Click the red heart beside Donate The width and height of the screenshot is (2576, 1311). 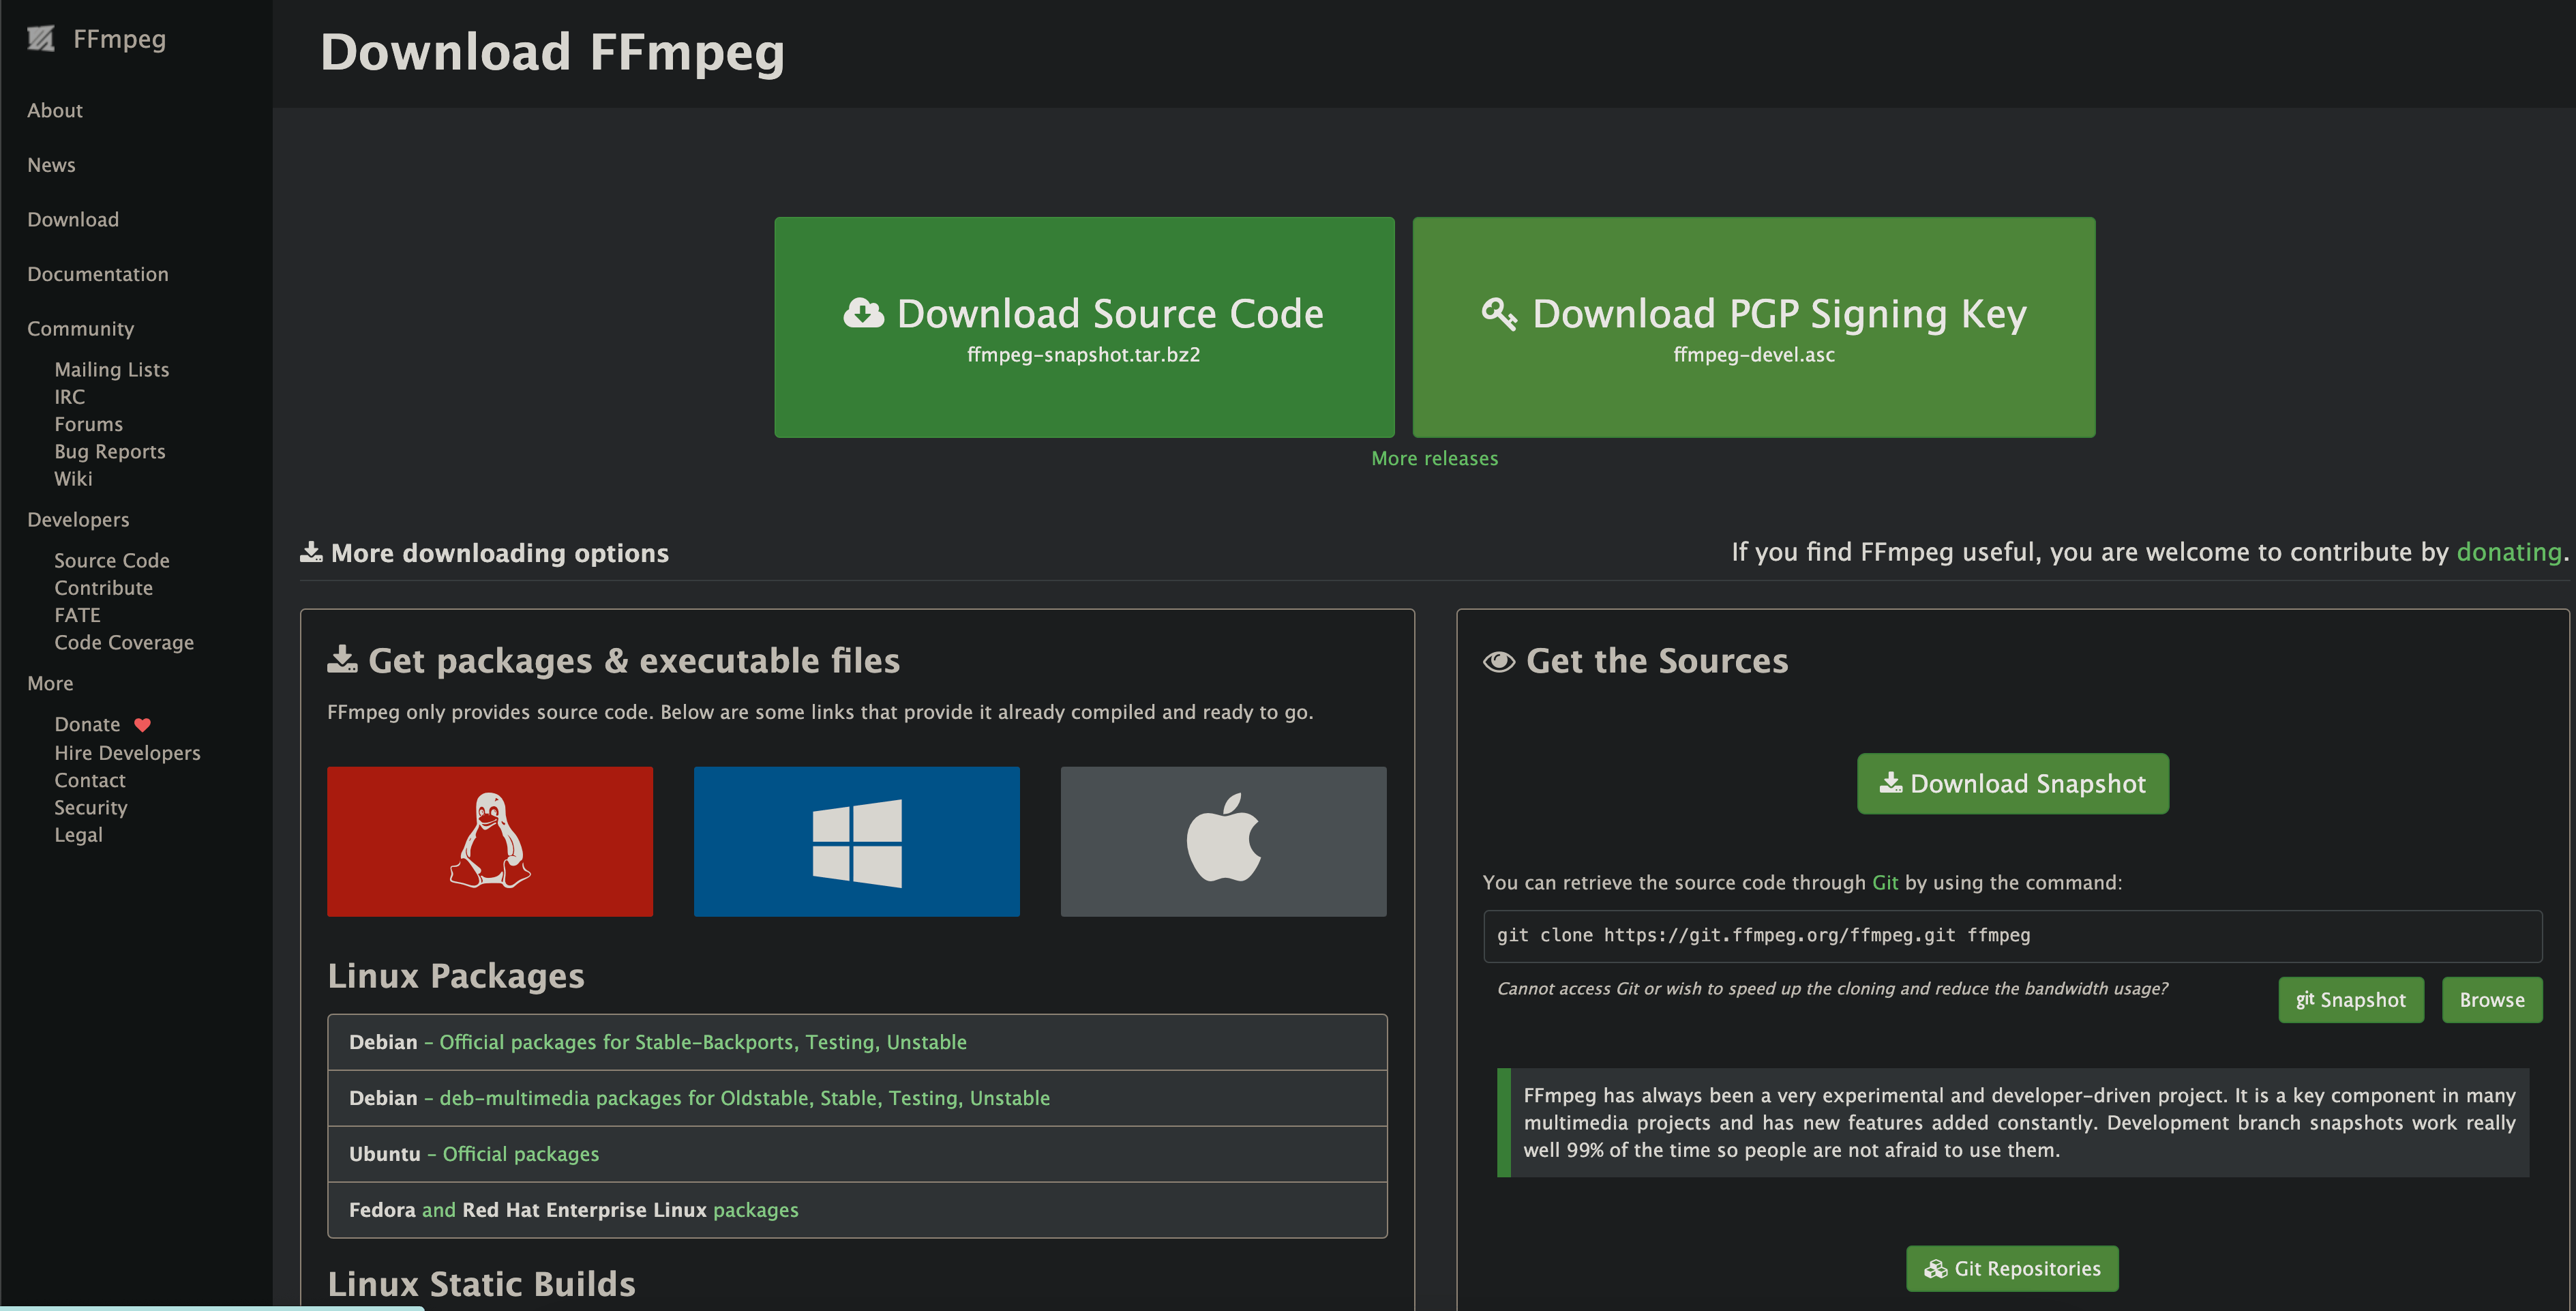click(143, 725)
